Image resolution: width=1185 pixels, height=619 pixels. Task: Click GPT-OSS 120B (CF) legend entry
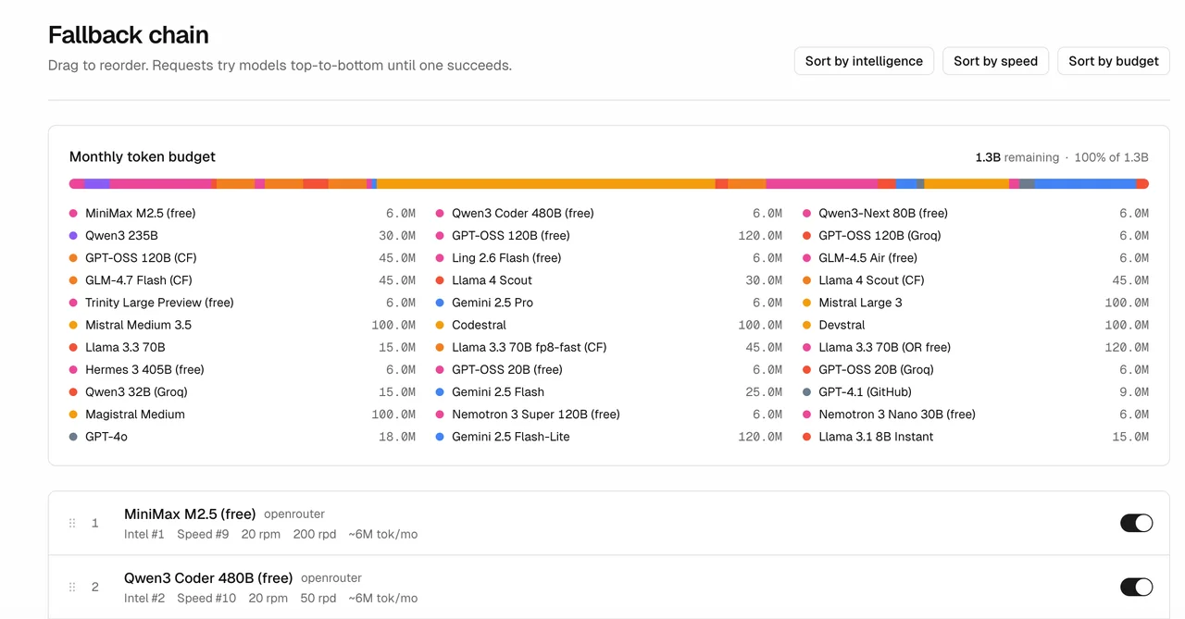pos(141,258)
